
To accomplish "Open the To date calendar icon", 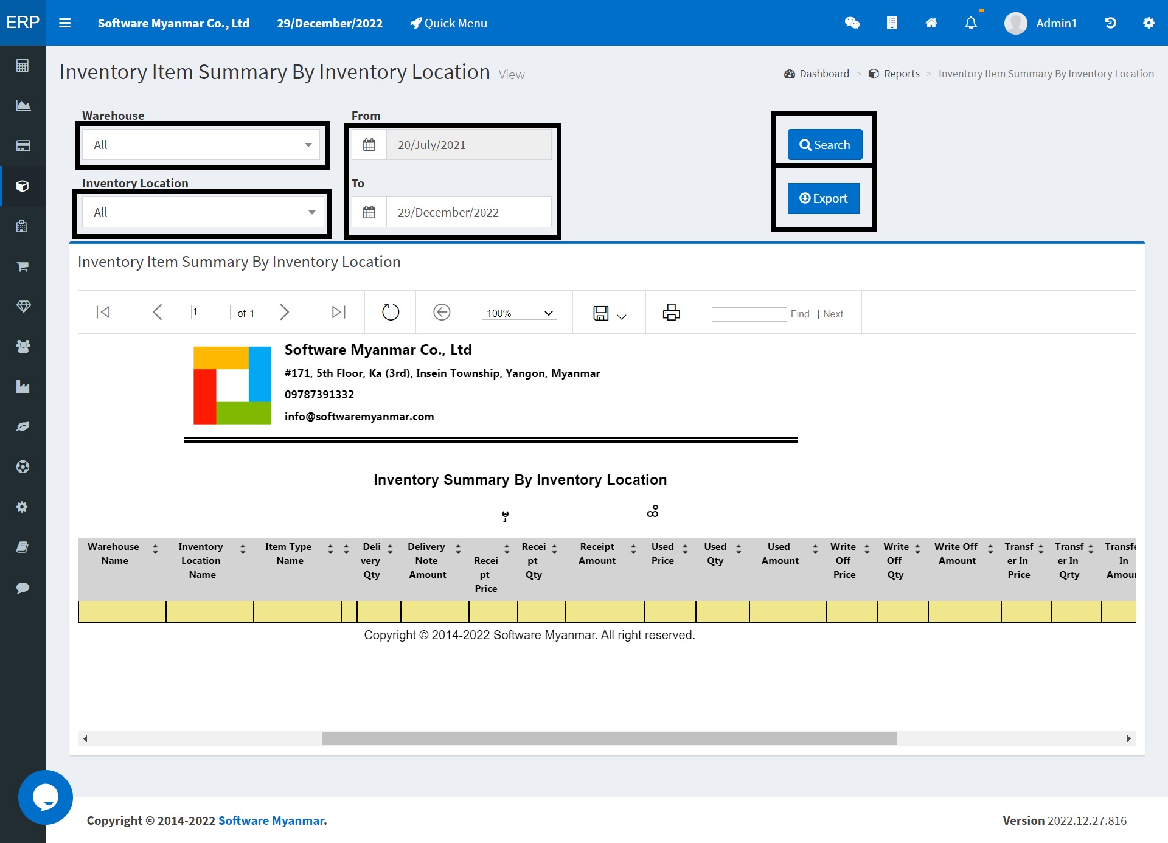I will tap(369, 212).
